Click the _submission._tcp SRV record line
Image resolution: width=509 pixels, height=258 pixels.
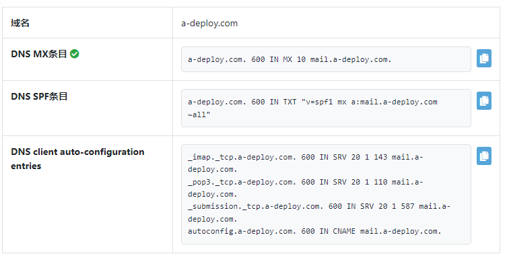click(318, 213)
